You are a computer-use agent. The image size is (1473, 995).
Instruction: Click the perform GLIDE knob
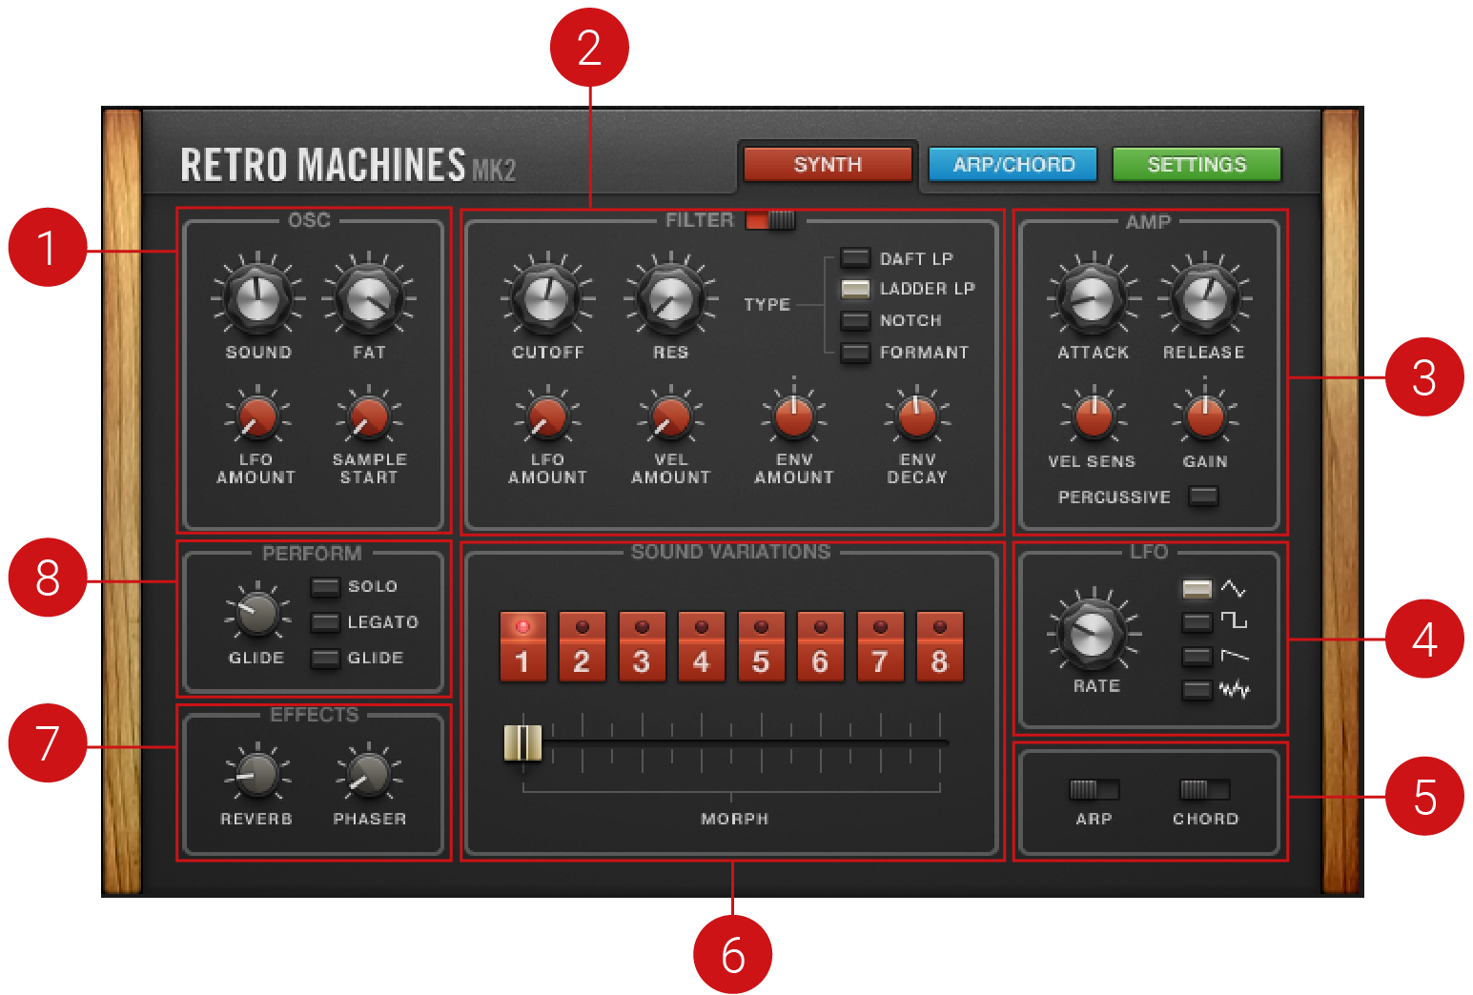point(257,614)
